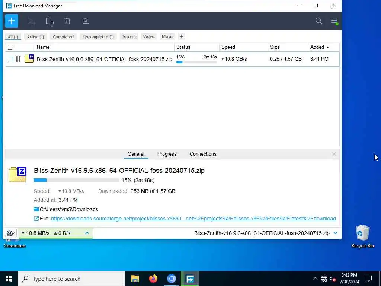Viewport: 381px width, 286px height.
Task: Open the notifications action center
Action: point(369,279)
